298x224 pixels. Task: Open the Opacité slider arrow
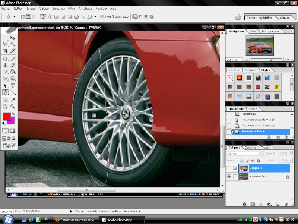[x=291, y=153]
